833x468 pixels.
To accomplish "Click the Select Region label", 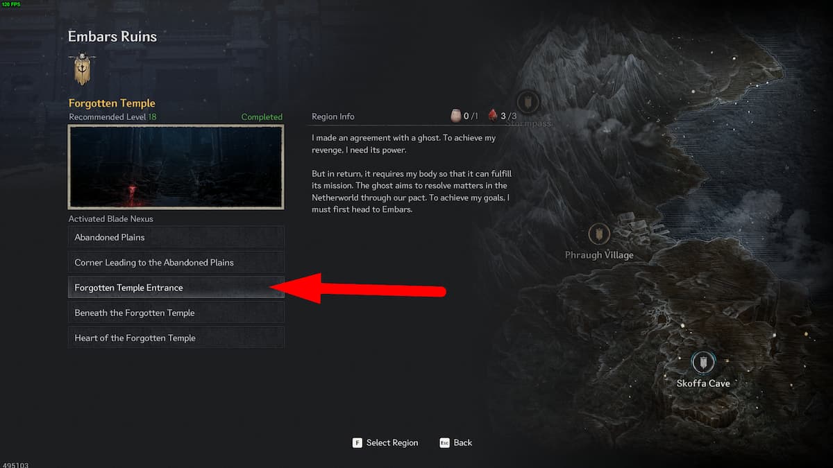I will [392, 442].
